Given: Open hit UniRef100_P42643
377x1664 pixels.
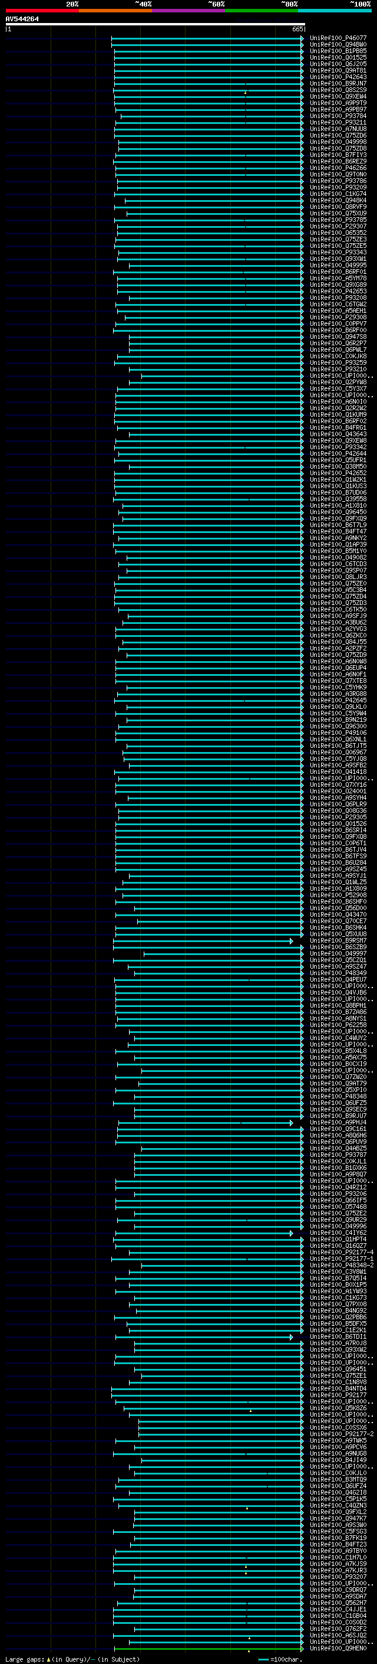Looking at the screenshot, I should tap(338, 77).
